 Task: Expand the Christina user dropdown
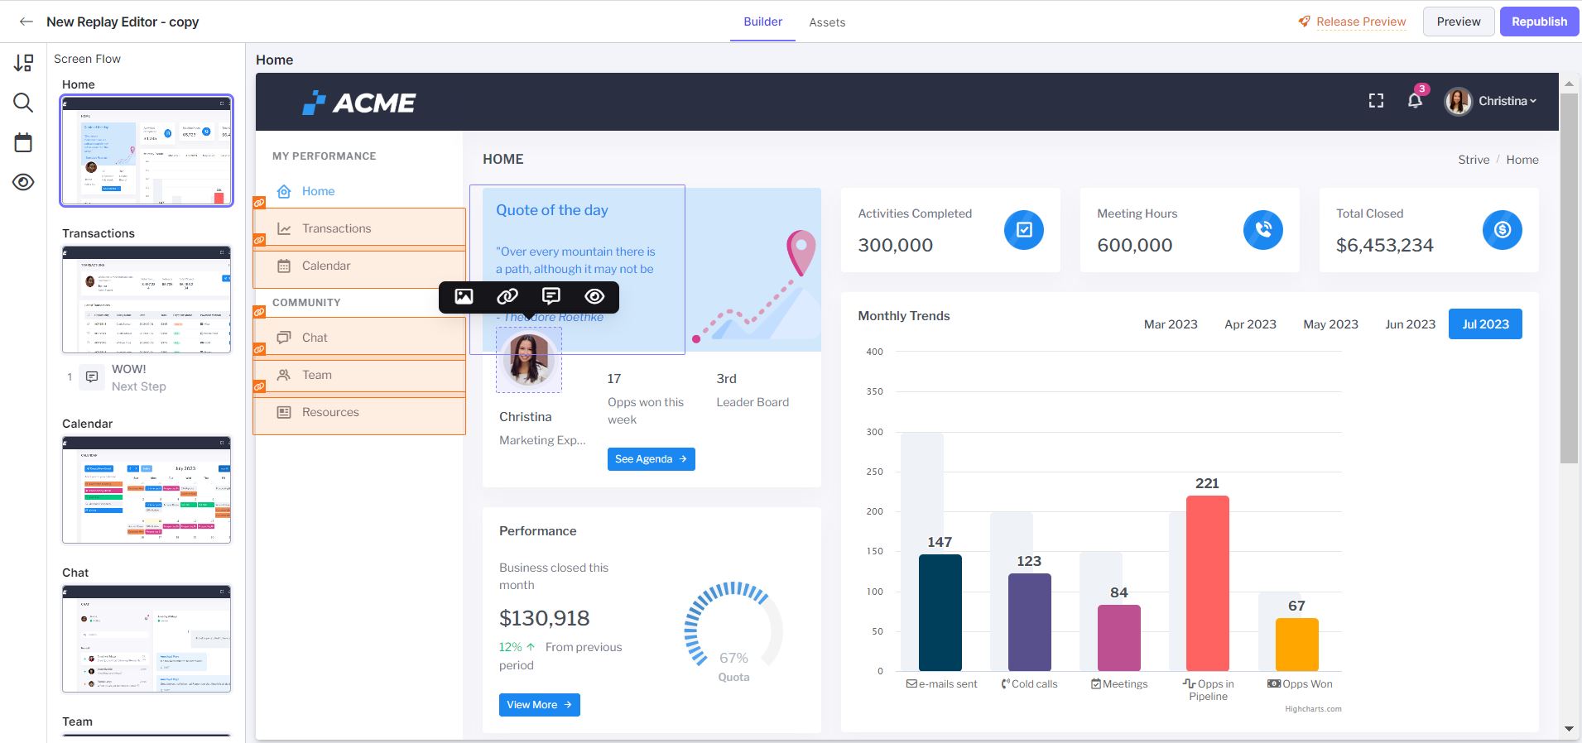(1491, 101)
